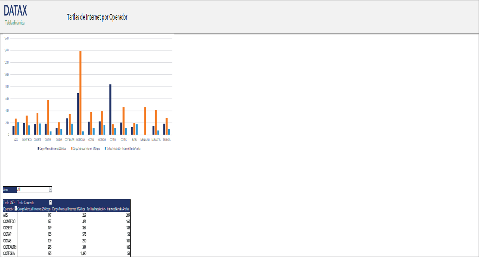
Task: Click 'Tarifas Instalación - Internet Banda Ancha' header
Action: (108, 209)
